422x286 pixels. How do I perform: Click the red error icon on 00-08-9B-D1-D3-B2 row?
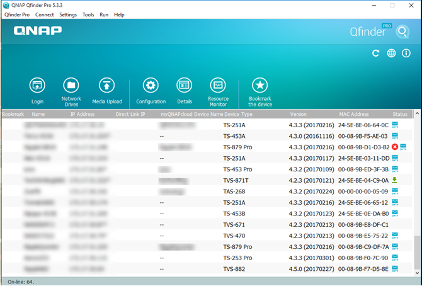(395, 147)
